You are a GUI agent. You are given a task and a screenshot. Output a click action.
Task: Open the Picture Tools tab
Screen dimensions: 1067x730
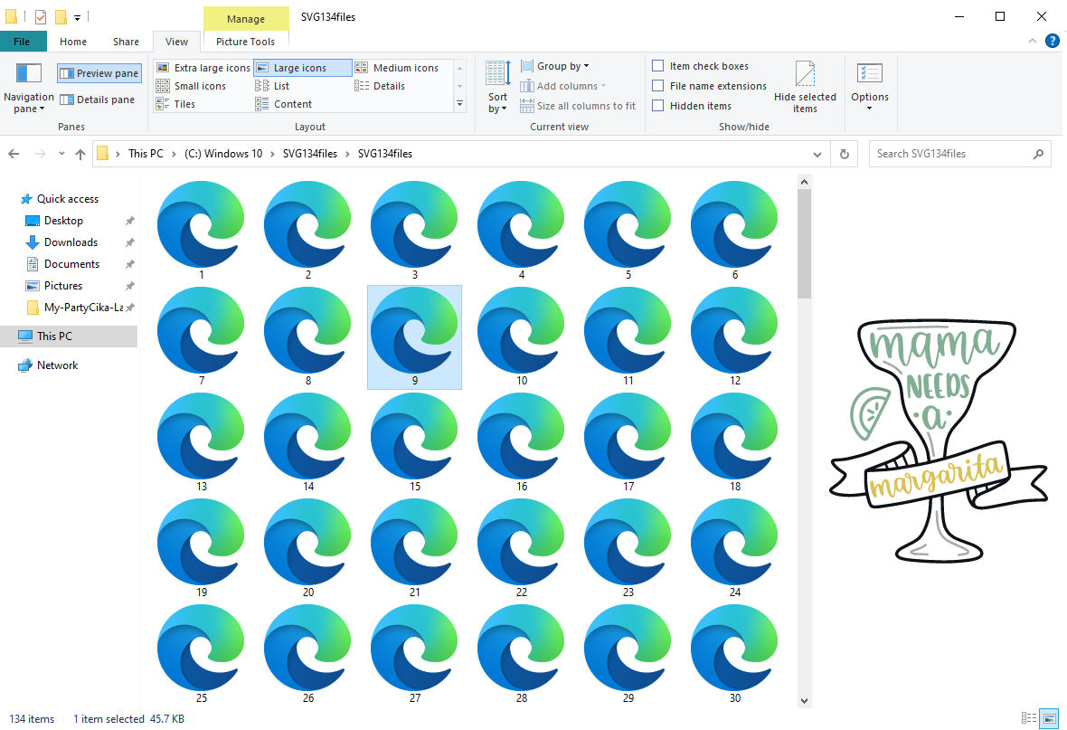[x=246, y=42]
